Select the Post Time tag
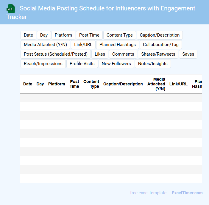This screenshot has height=205, width=209. pyautogui.click(x=89, y=35)
